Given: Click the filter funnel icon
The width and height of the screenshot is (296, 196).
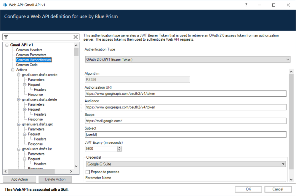Looking at the screenshot, I should coord(6,37).
